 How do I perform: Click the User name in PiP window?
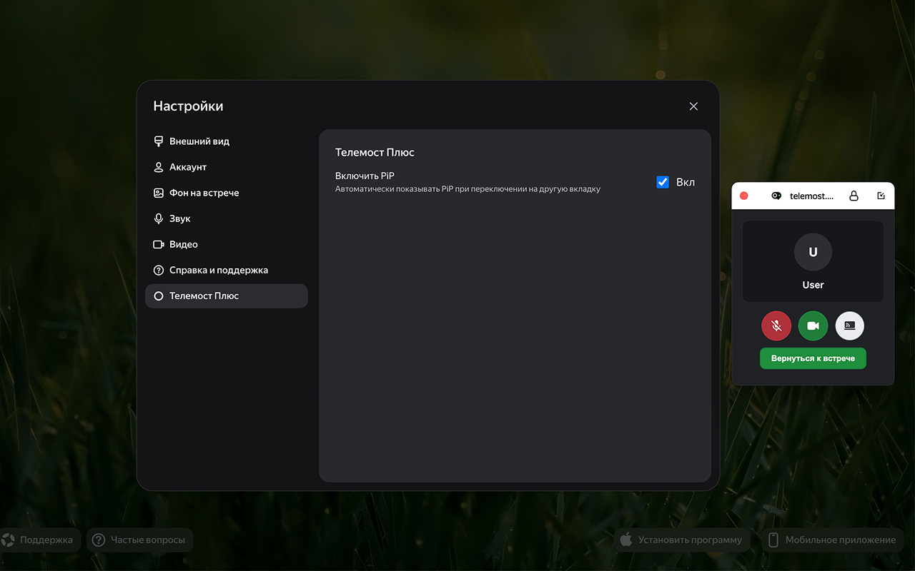pos(813,285)
